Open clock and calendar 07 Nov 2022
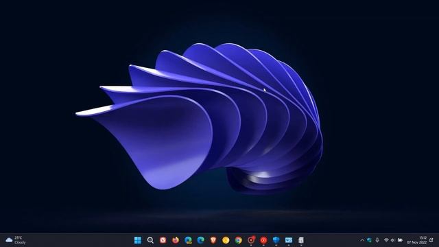This screenshot has height=247, width=439. [417, 240]
